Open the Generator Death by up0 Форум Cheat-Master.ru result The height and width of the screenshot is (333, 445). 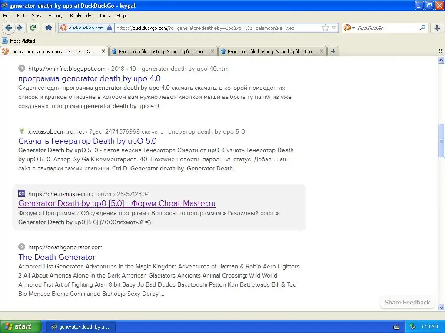point(117,203)
